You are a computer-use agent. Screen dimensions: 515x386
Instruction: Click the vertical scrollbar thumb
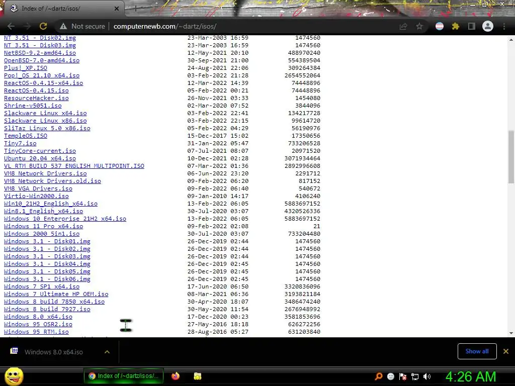[511, 157]
